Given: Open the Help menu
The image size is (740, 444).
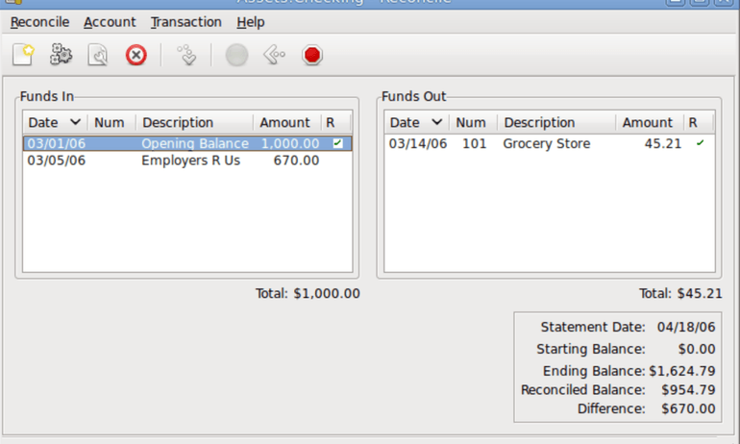Looking at the screenshot, I should [250, 21].
